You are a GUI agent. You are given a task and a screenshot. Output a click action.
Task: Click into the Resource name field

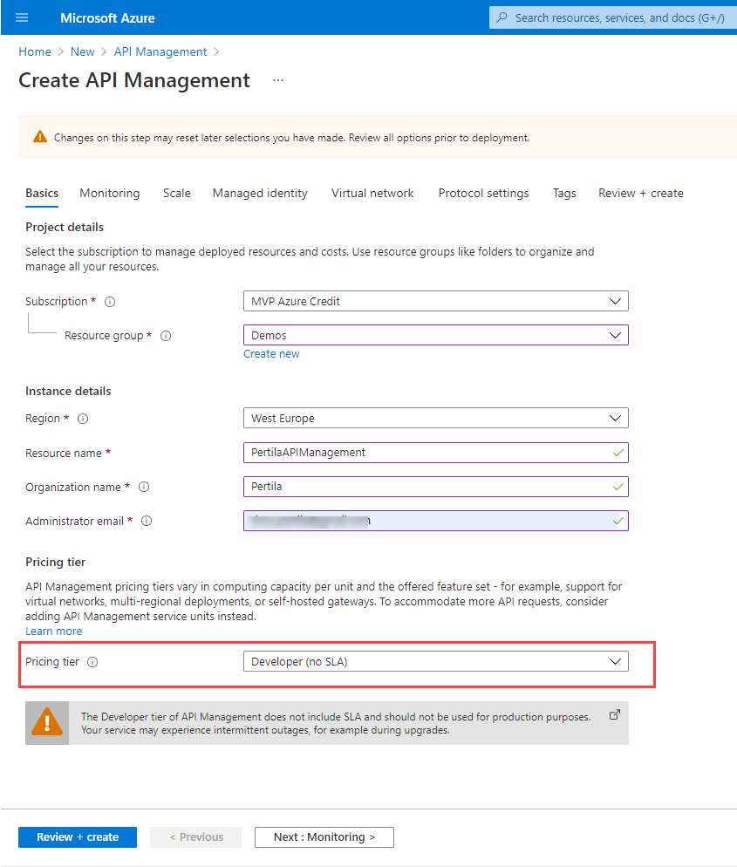[x=427, y=453]
